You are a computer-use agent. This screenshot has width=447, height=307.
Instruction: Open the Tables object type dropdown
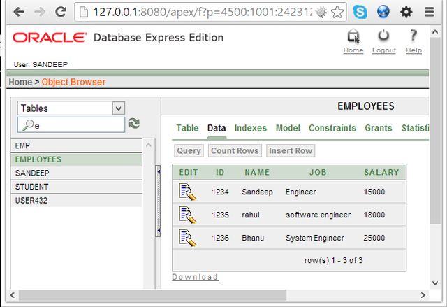pos(71,108)
